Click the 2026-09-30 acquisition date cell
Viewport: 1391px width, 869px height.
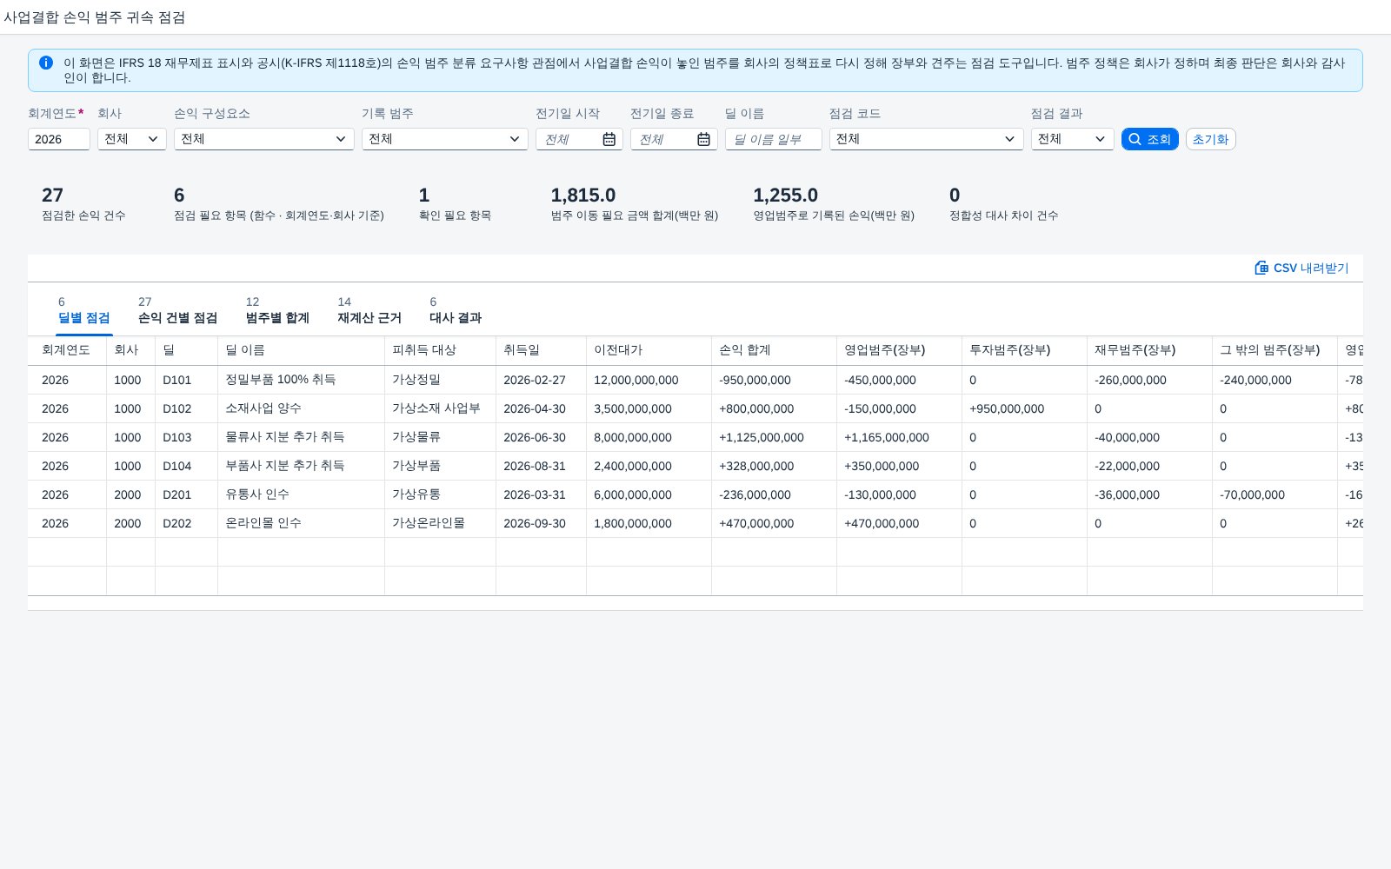(x=541, y=523)
